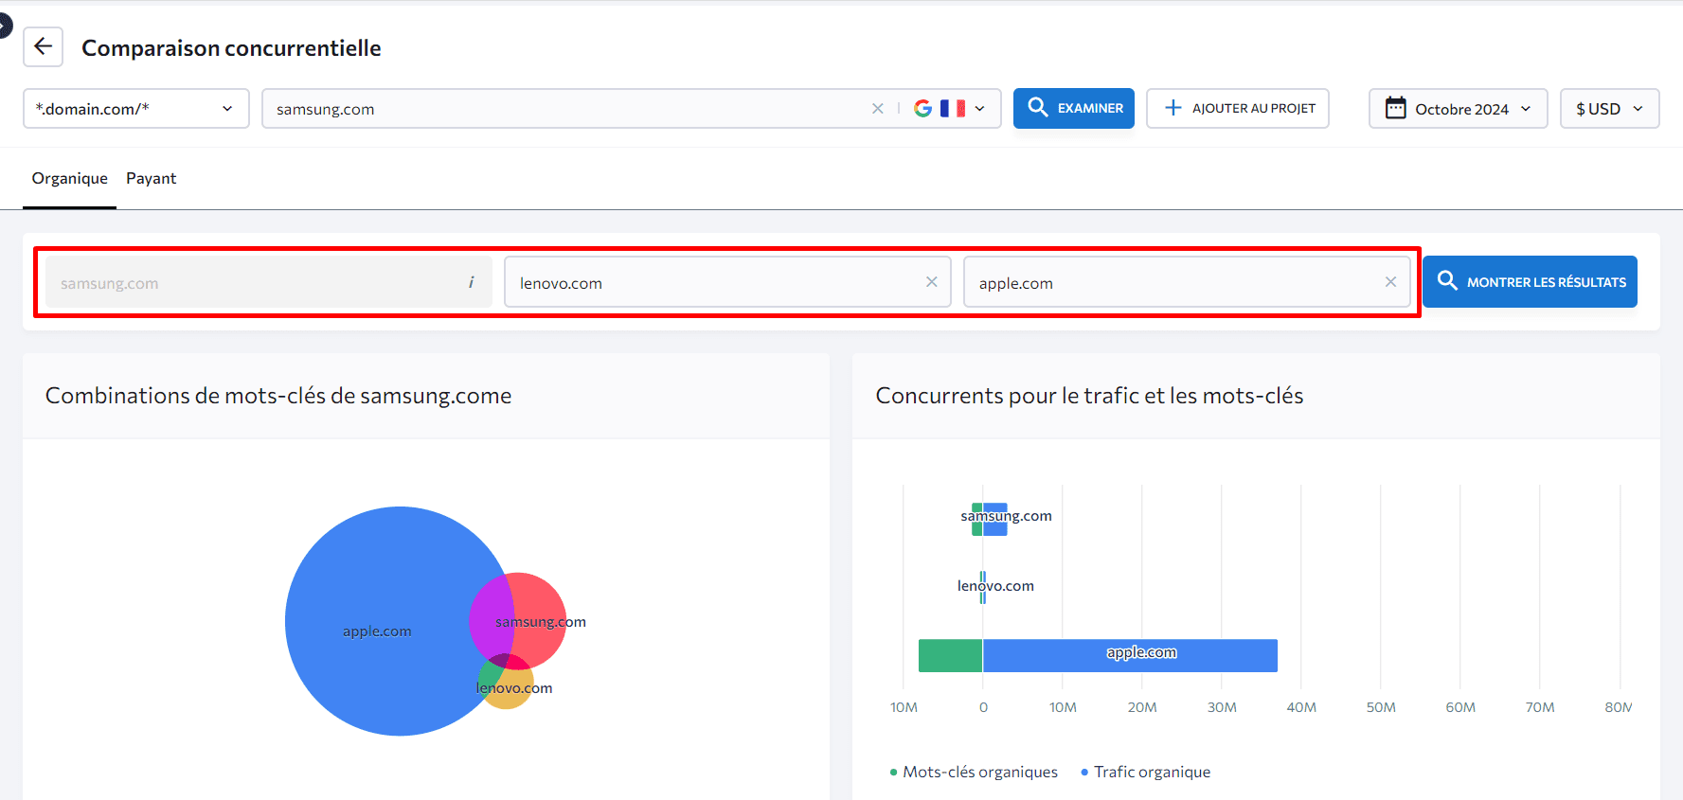Click the Comparaison concurrentielle heading
This screenshot has height=800, width=1683.
[231, 47]
